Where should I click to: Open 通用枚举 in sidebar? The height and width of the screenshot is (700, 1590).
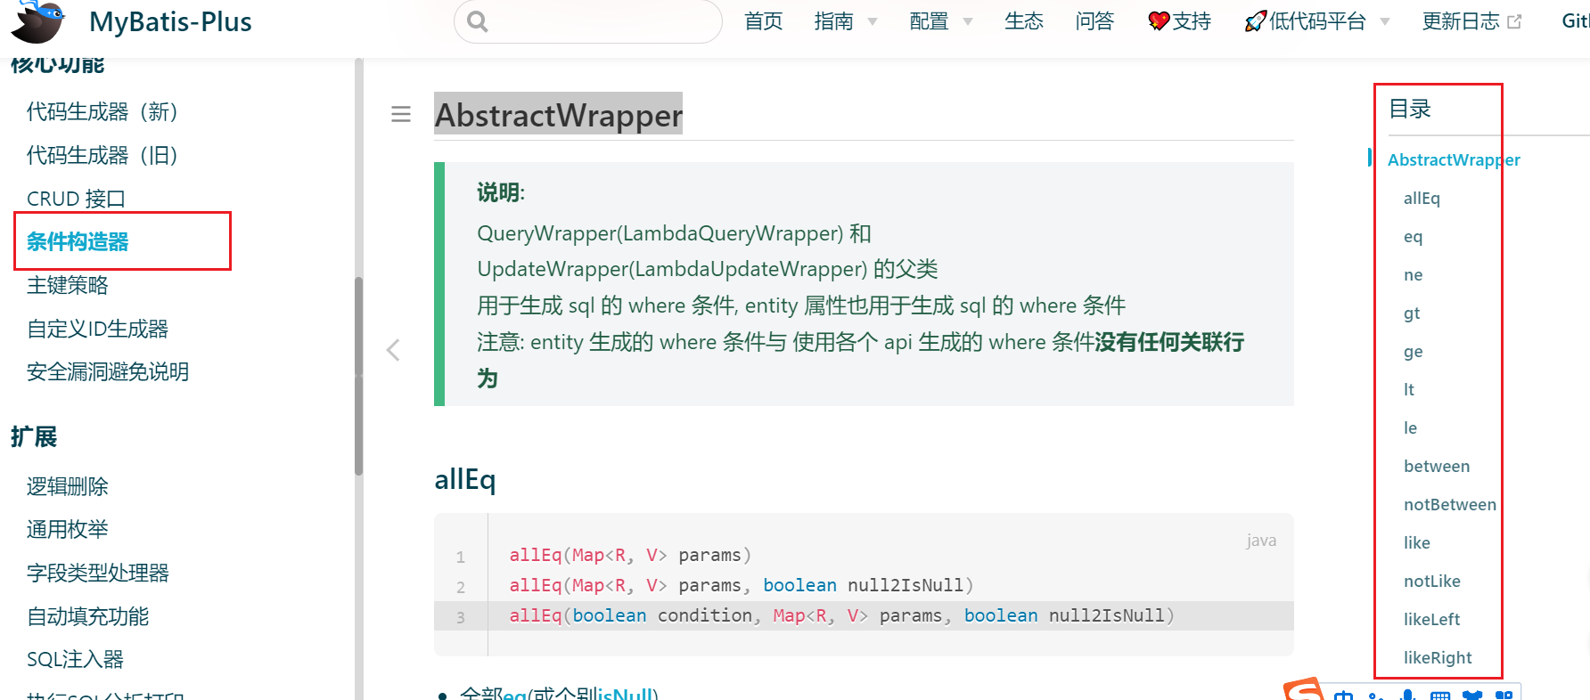[x=68, y=529]
